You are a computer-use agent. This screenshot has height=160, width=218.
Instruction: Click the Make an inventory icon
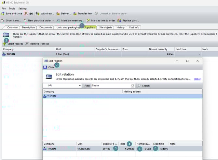(x=58, y=21)
